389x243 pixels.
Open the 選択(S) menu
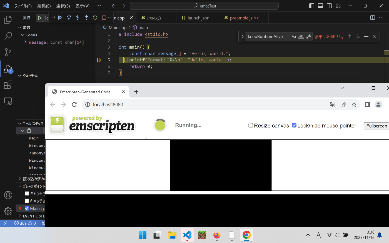[x=63, y=6]
